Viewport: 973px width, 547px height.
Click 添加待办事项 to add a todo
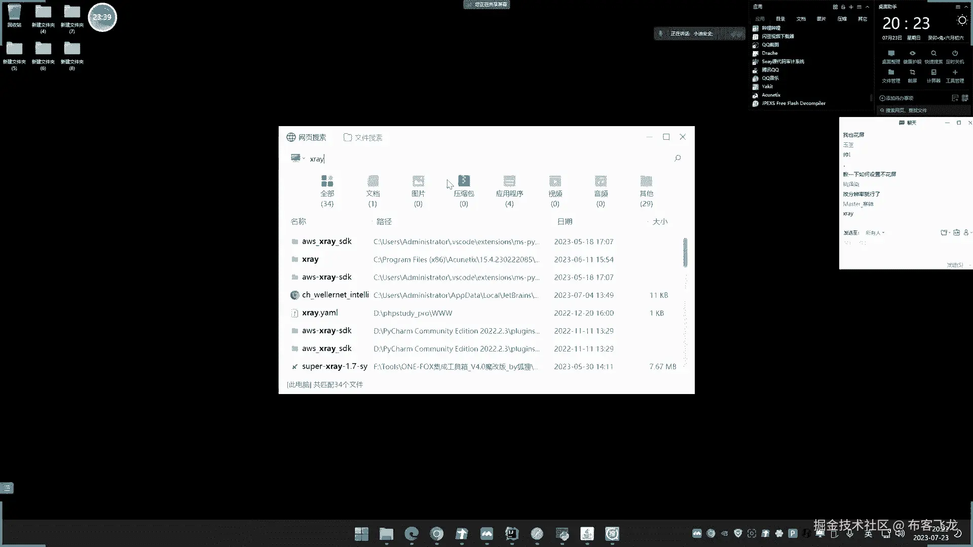[x=897, y=98]
